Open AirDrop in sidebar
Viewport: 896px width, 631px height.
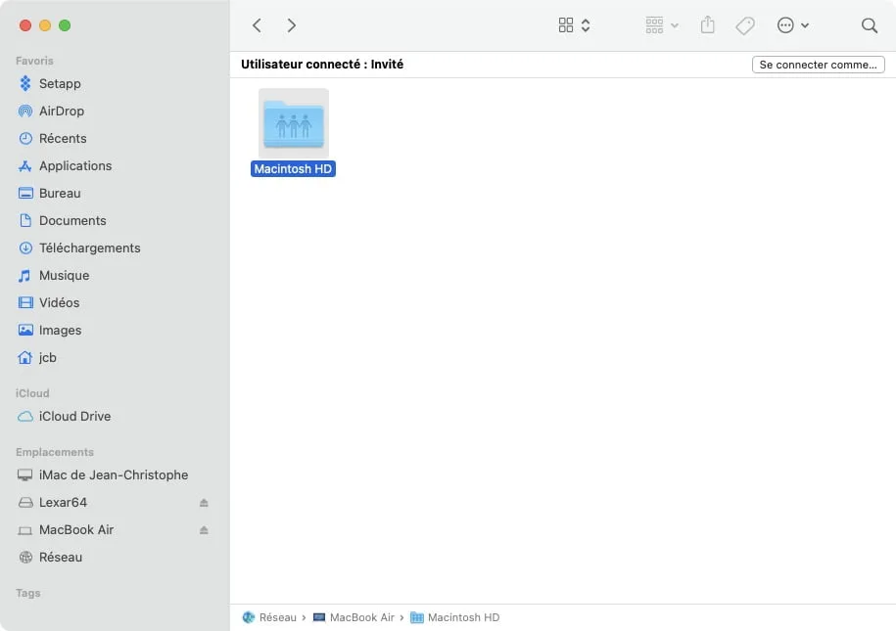tap(62, 111)
